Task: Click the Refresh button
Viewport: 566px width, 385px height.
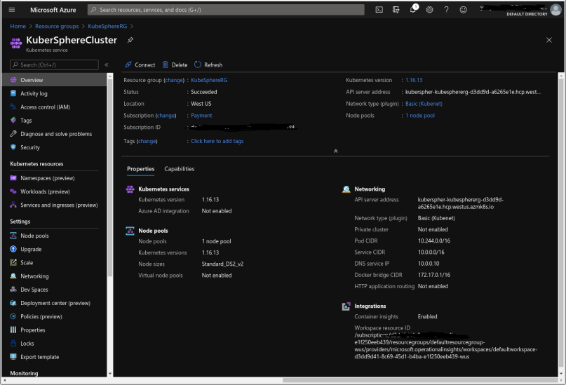Action: coord(208,65)
